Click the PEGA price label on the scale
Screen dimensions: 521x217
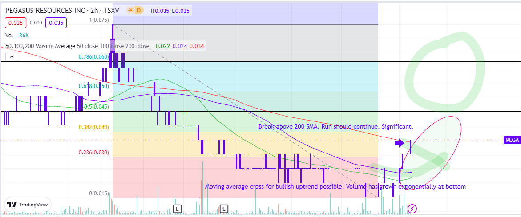[x=512, y=140]
